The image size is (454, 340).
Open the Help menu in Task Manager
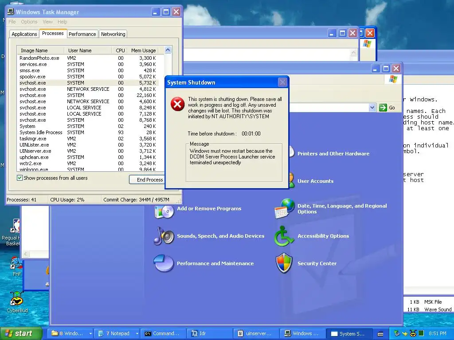[62, 22]
